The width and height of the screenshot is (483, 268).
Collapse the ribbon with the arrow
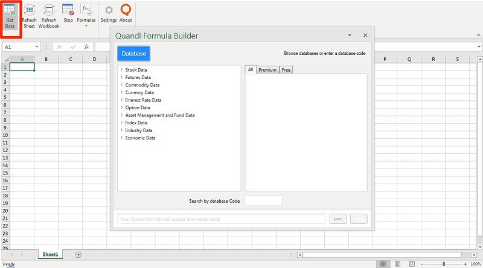click(478, 35)
